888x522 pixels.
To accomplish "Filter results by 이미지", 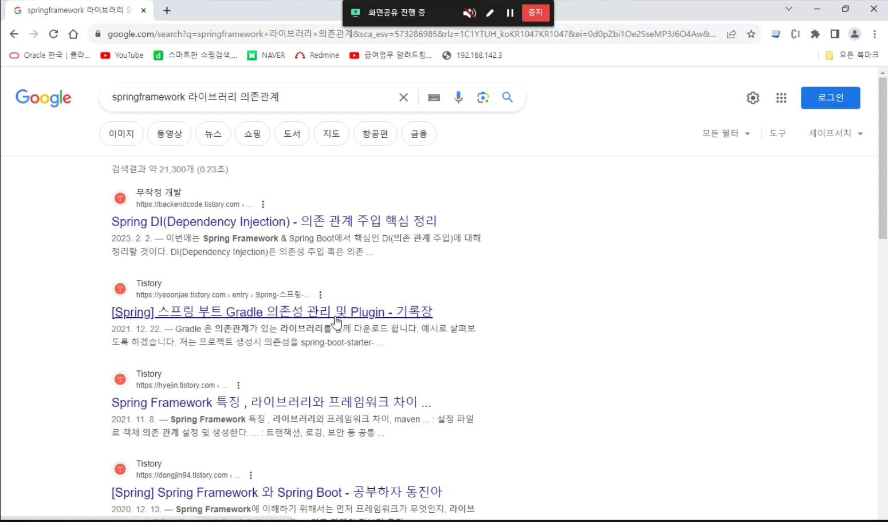I will pos(121,134).
